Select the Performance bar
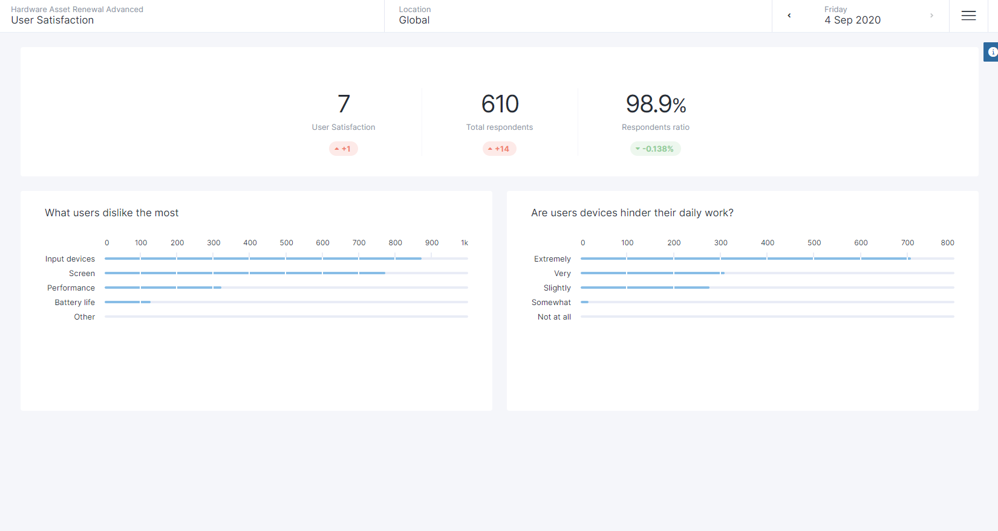The image size is (998, 531). click(163, 288)
